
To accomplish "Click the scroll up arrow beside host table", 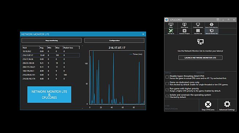I will pyautogui.click(x=83, y=45).
